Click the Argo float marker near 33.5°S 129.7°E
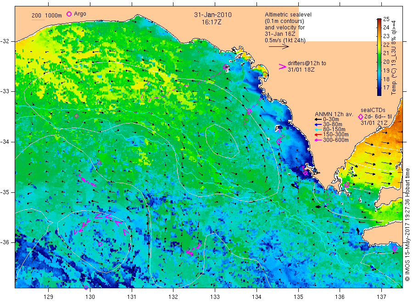Image resolution: width=413 pixels, height=303 pixels. [76, 116]
